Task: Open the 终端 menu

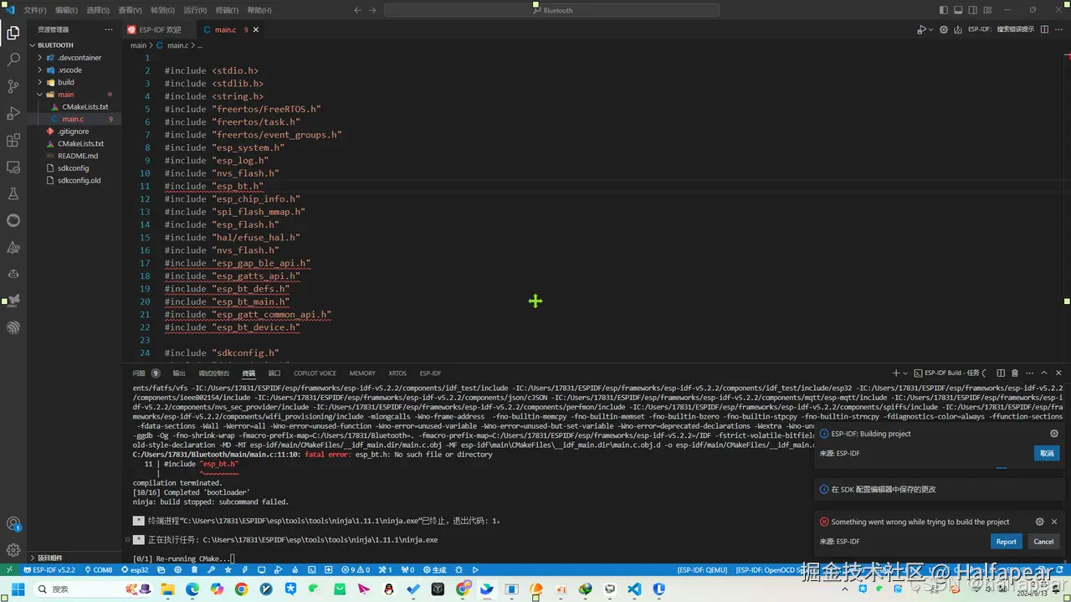Action: point(227,10)
